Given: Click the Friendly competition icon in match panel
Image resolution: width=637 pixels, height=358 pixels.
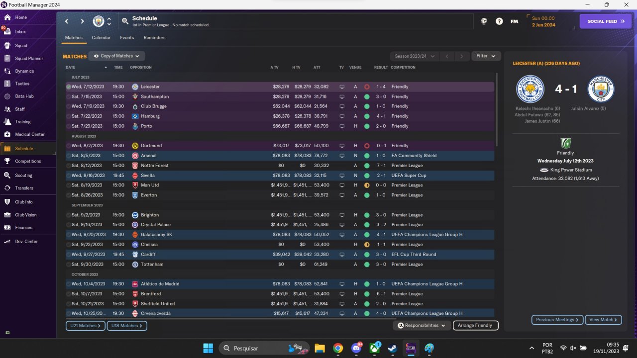Looking at the screenshot, I should [x=565, y=143].
